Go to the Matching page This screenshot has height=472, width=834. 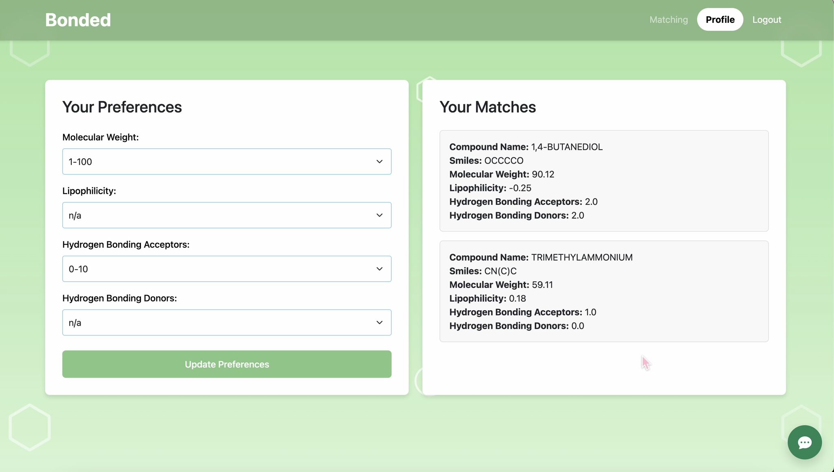[x=668, y=20]
